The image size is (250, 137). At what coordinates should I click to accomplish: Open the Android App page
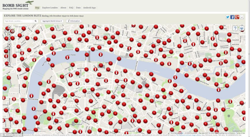click(89, 8)
